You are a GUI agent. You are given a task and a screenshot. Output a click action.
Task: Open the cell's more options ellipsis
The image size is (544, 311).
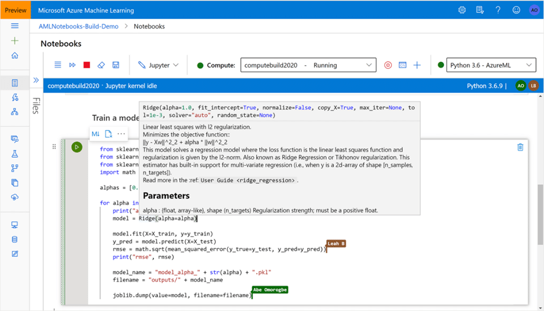click(x=121, y=134)
